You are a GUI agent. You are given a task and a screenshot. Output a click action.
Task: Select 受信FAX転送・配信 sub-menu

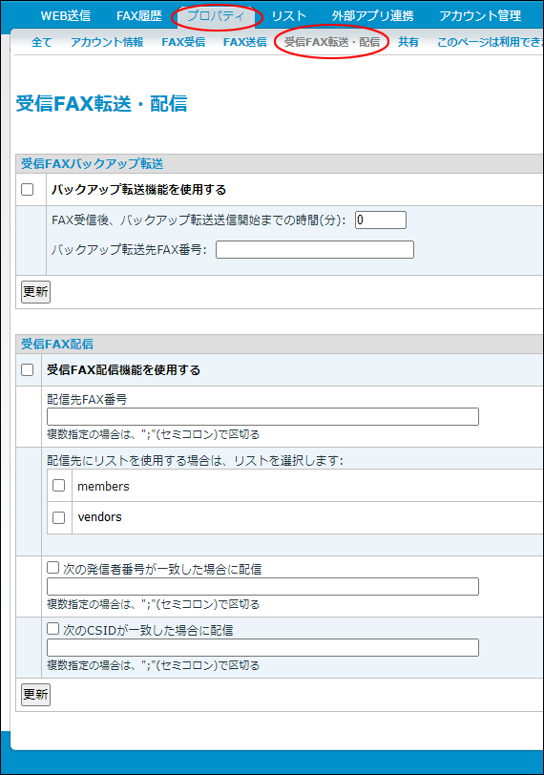pos(332,42)
